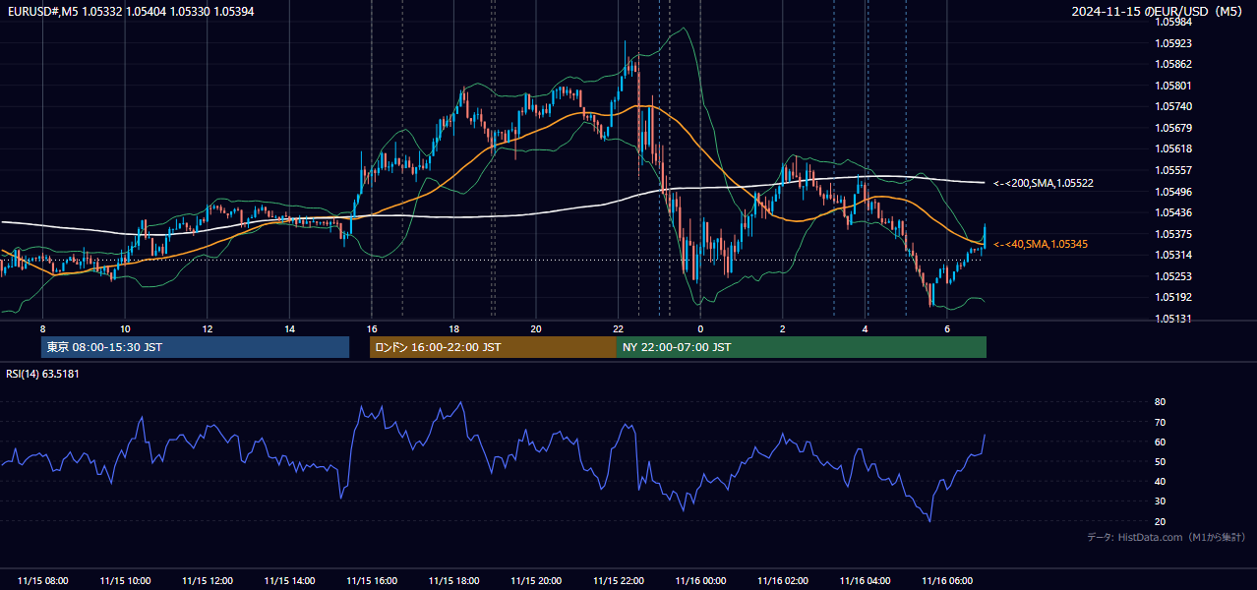Click hour 18 on the price chart time axis
The width and height of the screenshot is (1257, 590).
point(454,328)
